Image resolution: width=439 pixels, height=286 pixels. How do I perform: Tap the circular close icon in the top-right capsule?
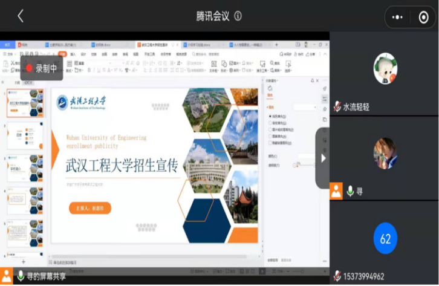(423, 17)
